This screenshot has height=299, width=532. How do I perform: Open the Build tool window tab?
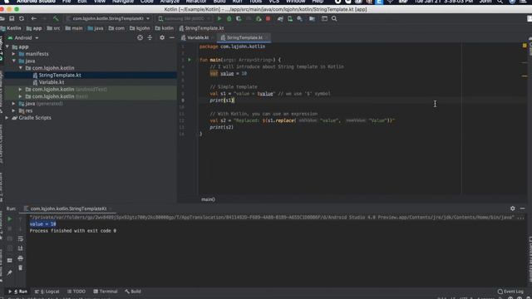tap(133, 292)
